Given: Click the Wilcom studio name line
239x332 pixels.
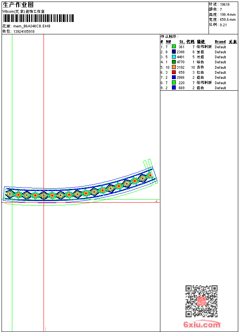Looking at the screenshot, I should pos(24,12).
